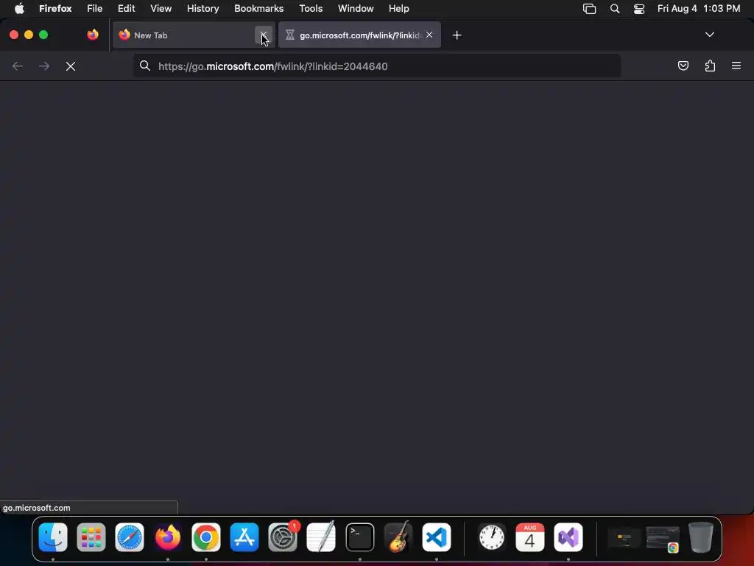
Task: Open the Help menu
Action: tap(398, 9)
